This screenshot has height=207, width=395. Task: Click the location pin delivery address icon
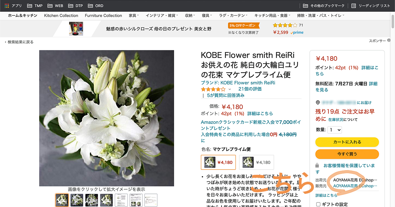318,103
